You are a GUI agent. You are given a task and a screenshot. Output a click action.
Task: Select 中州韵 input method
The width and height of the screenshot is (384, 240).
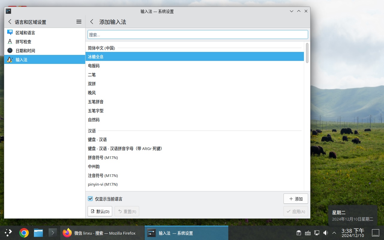pos(195,166)
